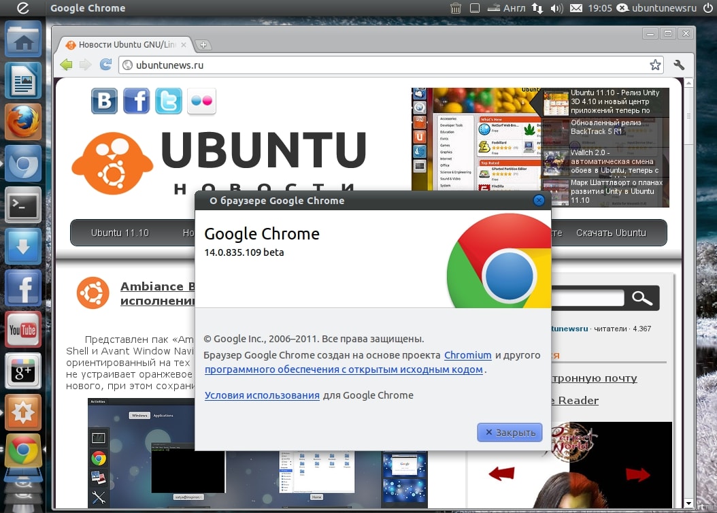This screenshot has height=513, width=717.
Task: Open a new tab with plus button
Action: point(203,45)
